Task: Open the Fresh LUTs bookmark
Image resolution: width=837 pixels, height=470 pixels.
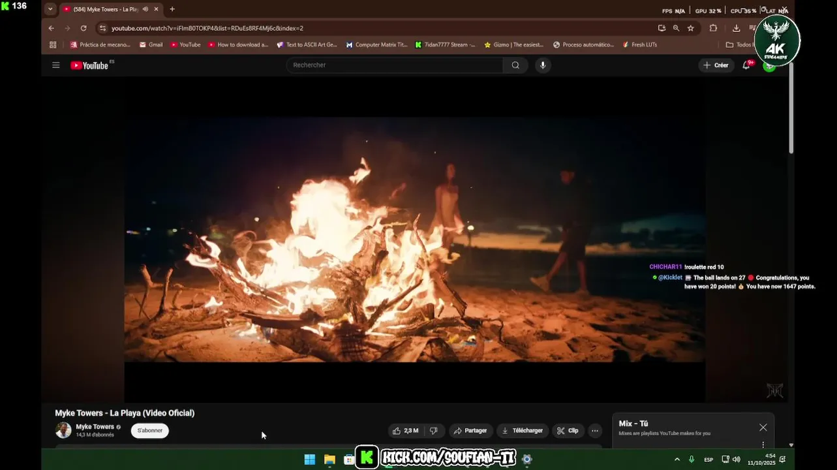Action: point(639,45)
